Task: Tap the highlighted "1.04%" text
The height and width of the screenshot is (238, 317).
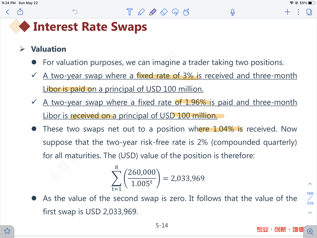Action: point(224,129)
